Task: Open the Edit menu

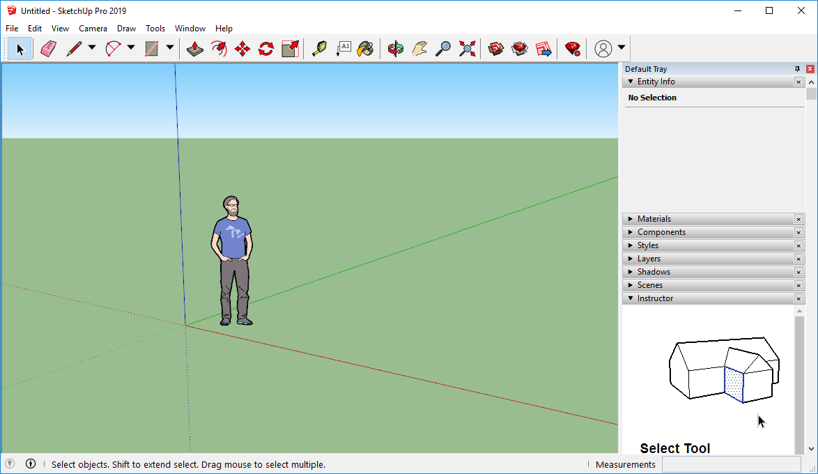Action: 34,28
